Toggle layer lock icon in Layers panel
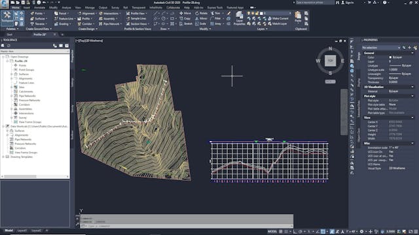 point(257,13)
